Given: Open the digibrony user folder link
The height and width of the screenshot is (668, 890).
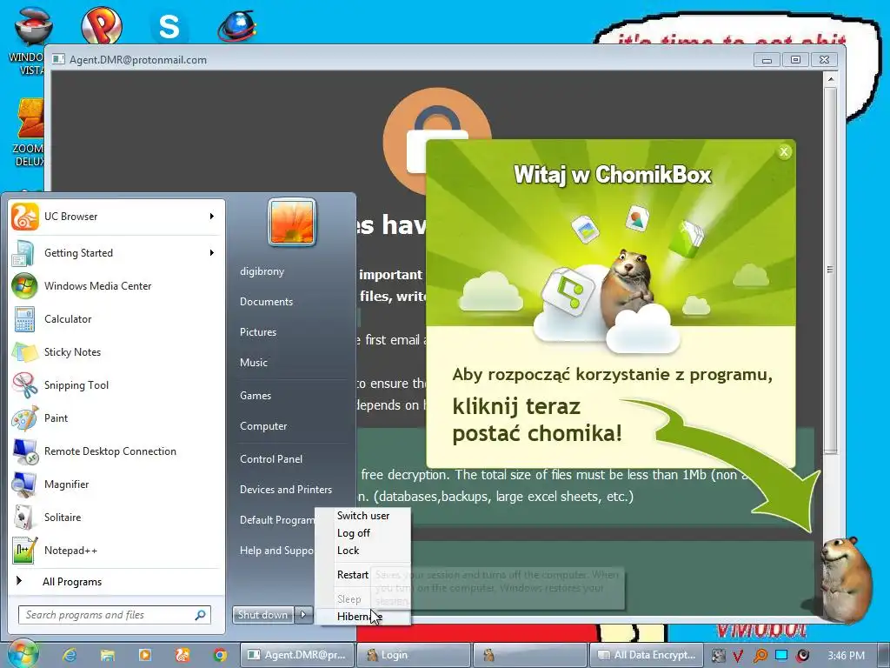Looking at the screenshot, I should tap(262, 271).
